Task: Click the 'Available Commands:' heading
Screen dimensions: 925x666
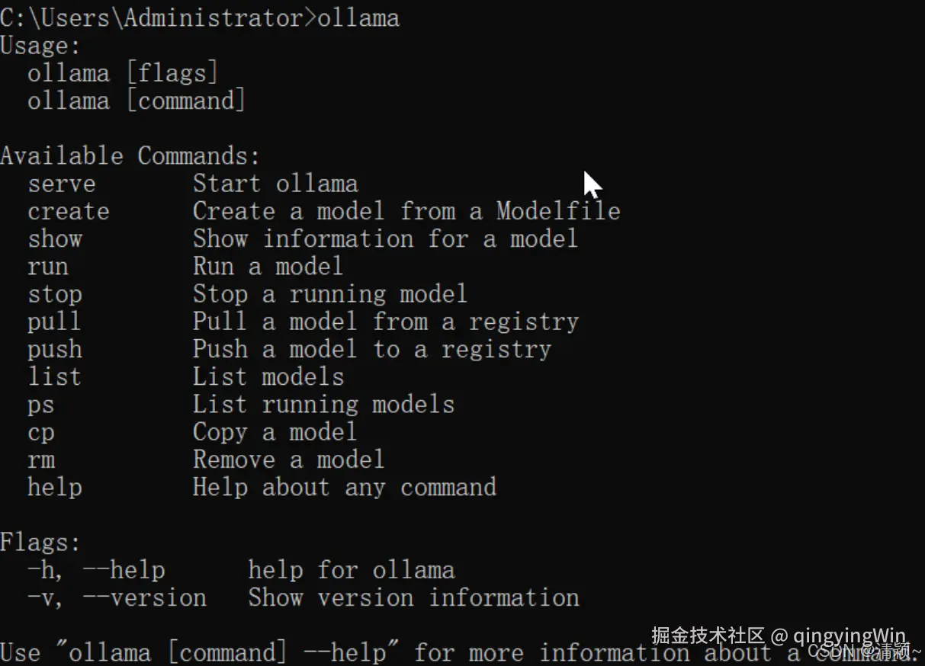Action: coord(130,156)
